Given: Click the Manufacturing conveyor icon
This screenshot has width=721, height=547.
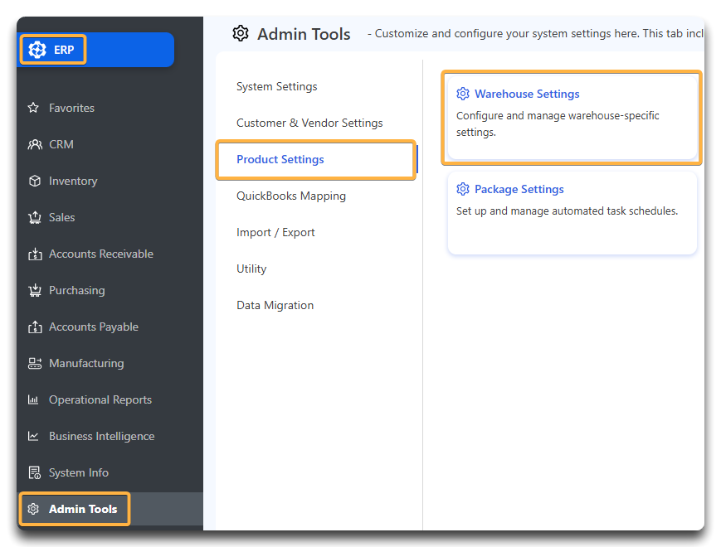Looking at the screenshot, I should click(35, 363).
